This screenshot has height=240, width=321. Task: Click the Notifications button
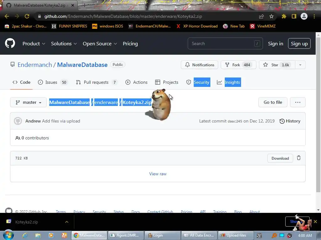[x=199, y=65]
